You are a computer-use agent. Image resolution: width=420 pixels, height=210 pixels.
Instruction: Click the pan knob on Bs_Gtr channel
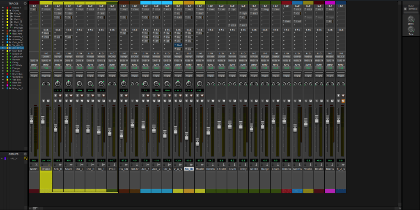pyautogui.click(x=124, y=84)
